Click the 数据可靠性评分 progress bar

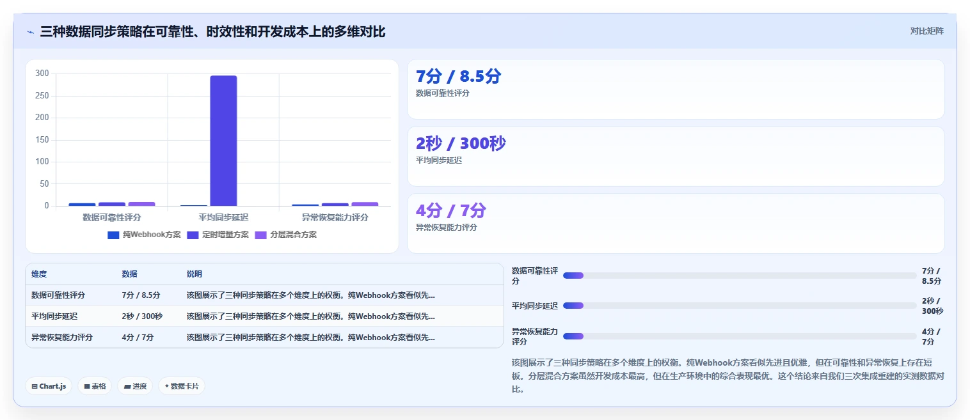pyautogui.click(x=740, y=276)
